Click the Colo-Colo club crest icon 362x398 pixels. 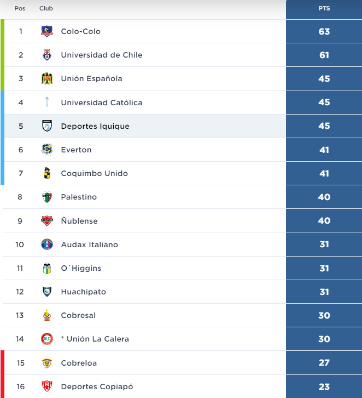coord(47,32)
